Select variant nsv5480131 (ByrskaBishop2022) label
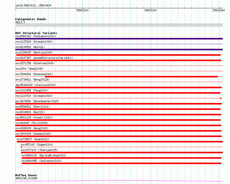The height and width of the screenshot is (184, 230). pyautogui.click(x=44, y=155)
